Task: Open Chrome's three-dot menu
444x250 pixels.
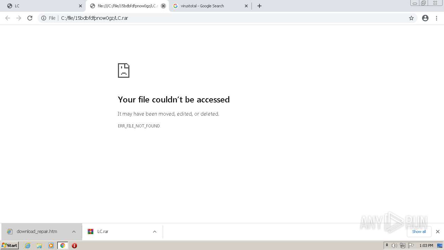Action: [x=437, y=18]
